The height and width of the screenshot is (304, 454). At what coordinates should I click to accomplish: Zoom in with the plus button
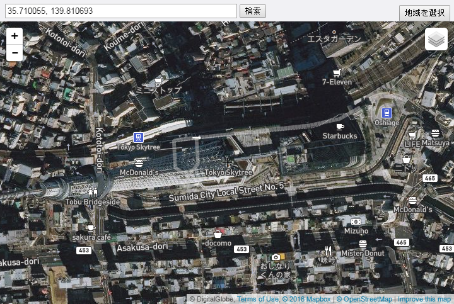point(15,36)
